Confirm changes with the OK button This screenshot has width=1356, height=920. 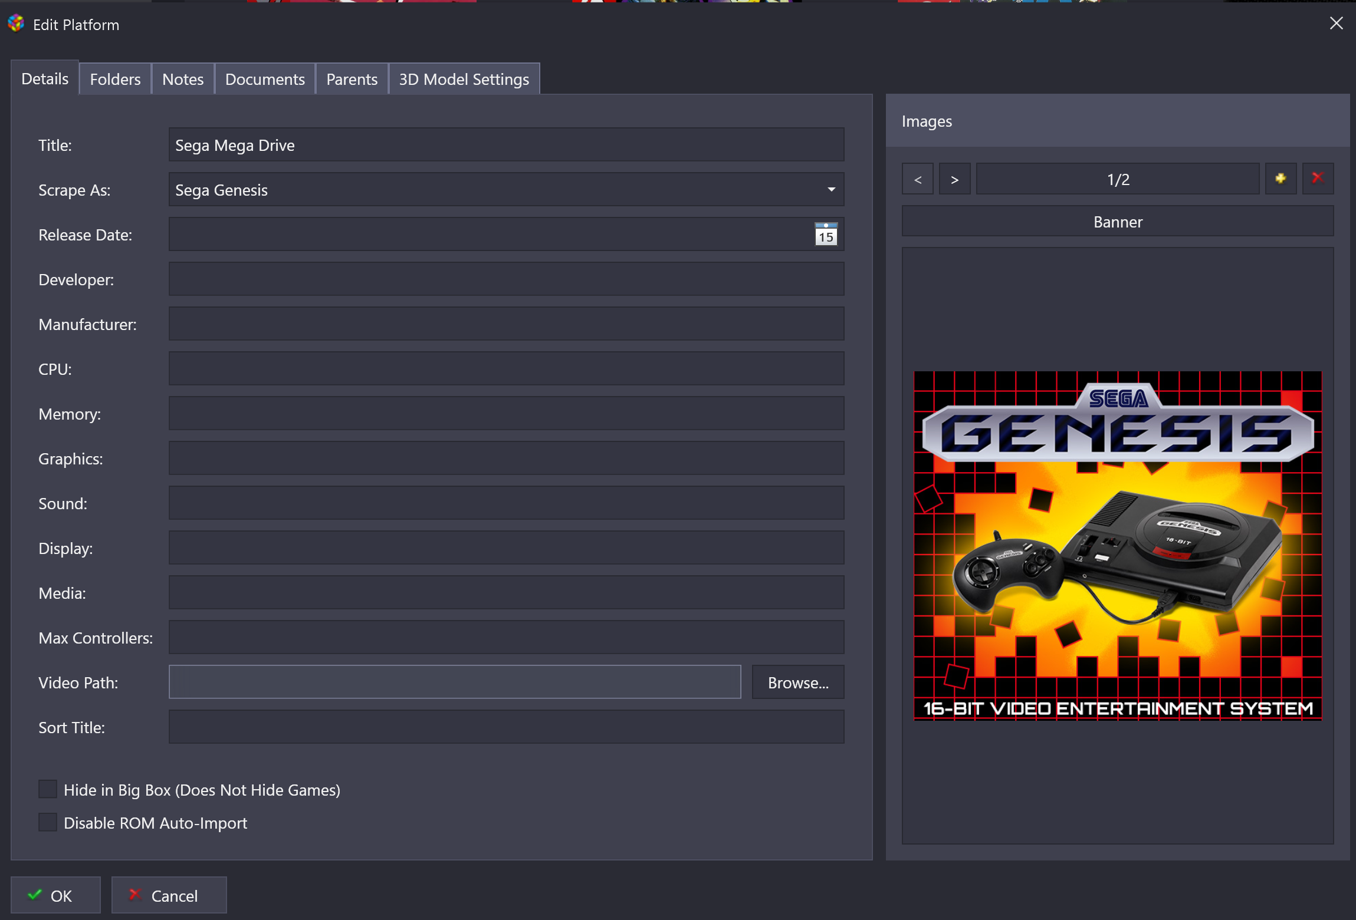[55, 895]
